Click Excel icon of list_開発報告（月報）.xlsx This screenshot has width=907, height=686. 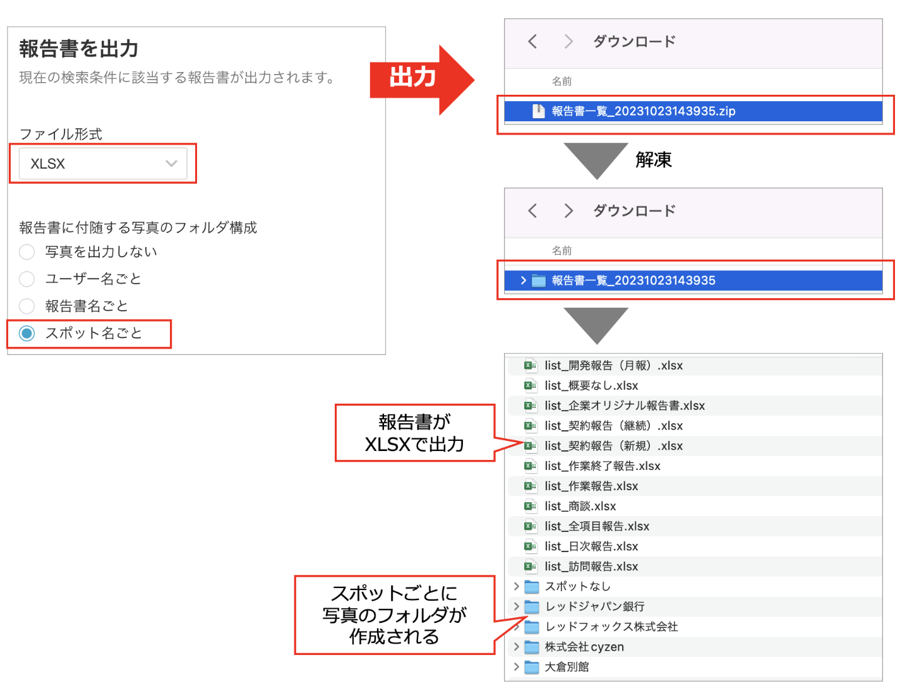click(530, 365)
